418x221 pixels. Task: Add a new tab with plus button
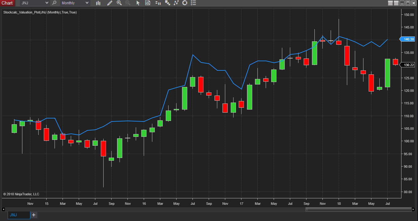pos(34,215)
